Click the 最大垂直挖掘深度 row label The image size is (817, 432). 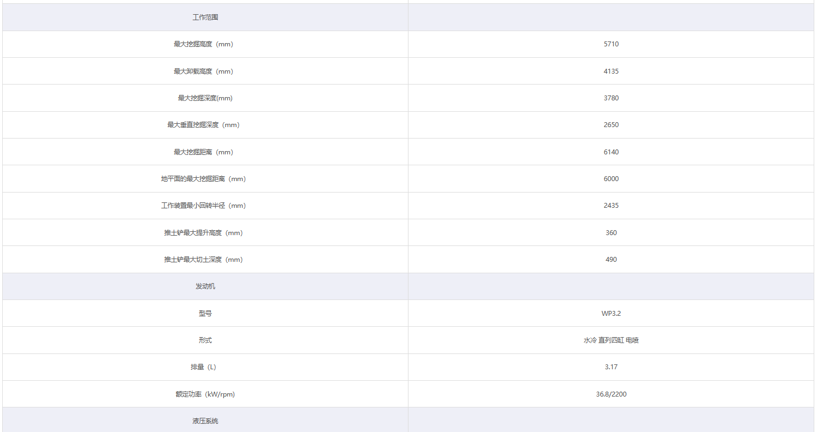coord(203,125)
